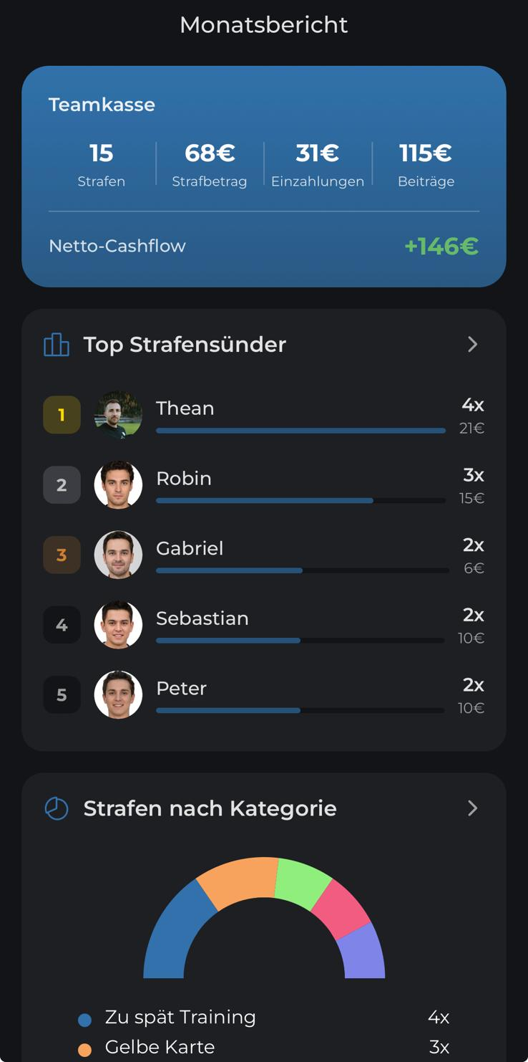Tap the 68€ Strafbetrag statistic

click(210, 164)
